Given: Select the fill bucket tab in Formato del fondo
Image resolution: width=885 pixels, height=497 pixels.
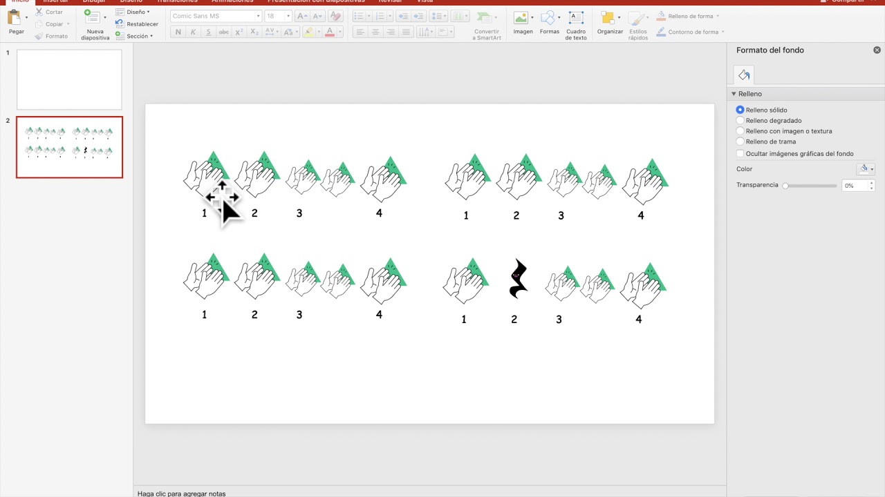Looking at the screenshot, I should (744, 75).
